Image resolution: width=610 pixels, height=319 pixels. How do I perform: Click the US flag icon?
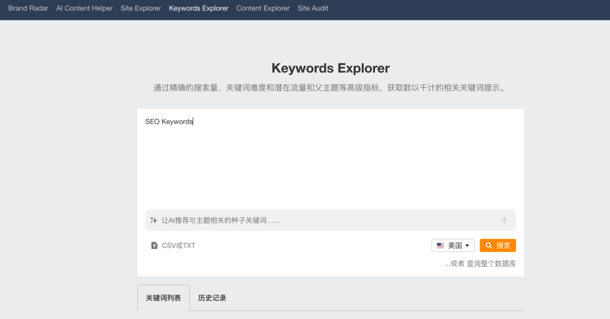coord(441,246)
